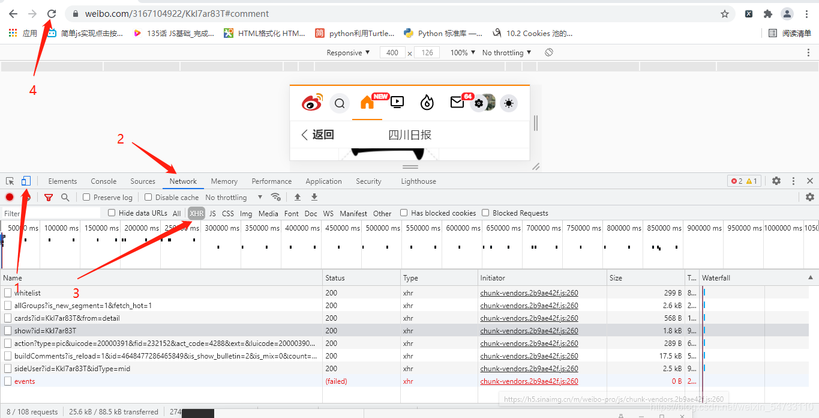Enable the Preserve log checkbox

click(86, 197)
